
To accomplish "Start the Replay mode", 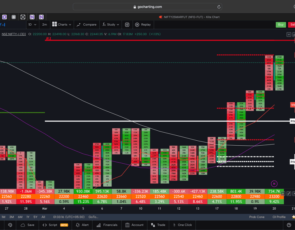I will pyautogui.click(x=143, y=25).
